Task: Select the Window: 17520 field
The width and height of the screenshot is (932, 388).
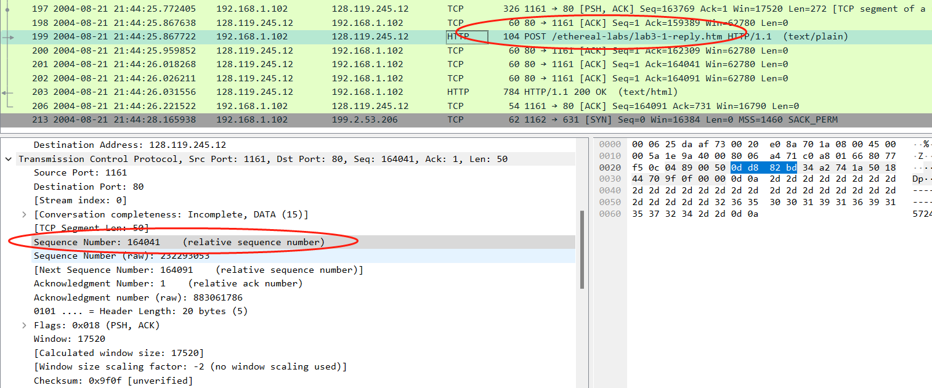Action: (69, 339)
